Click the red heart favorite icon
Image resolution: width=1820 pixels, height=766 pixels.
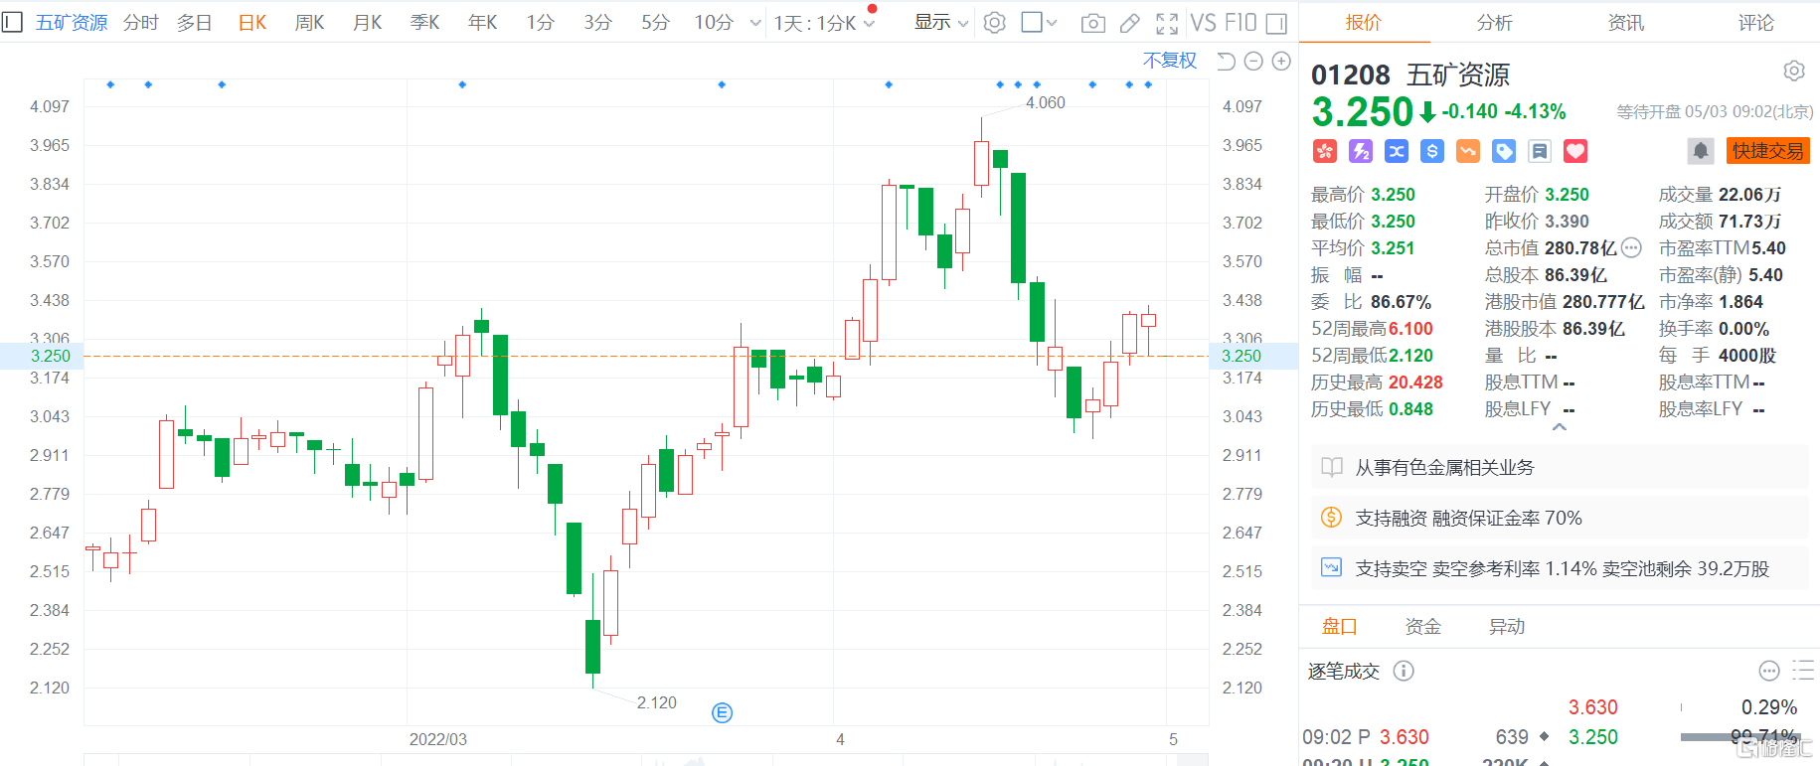click(1575, 151)
